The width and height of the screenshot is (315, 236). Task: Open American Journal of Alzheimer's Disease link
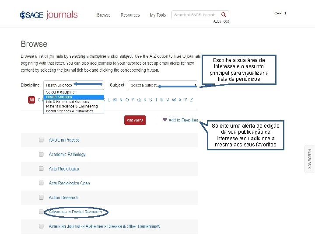[x=105, y=226]
